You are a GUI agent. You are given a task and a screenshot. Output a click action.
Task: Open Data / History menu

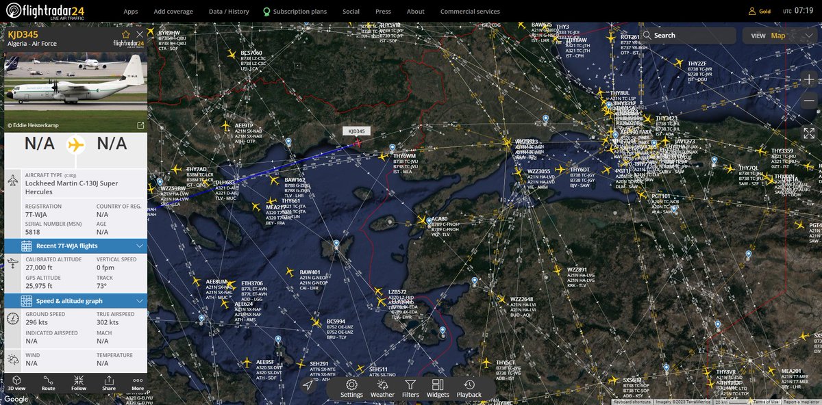pyautogui.click(x=229, y=12)
